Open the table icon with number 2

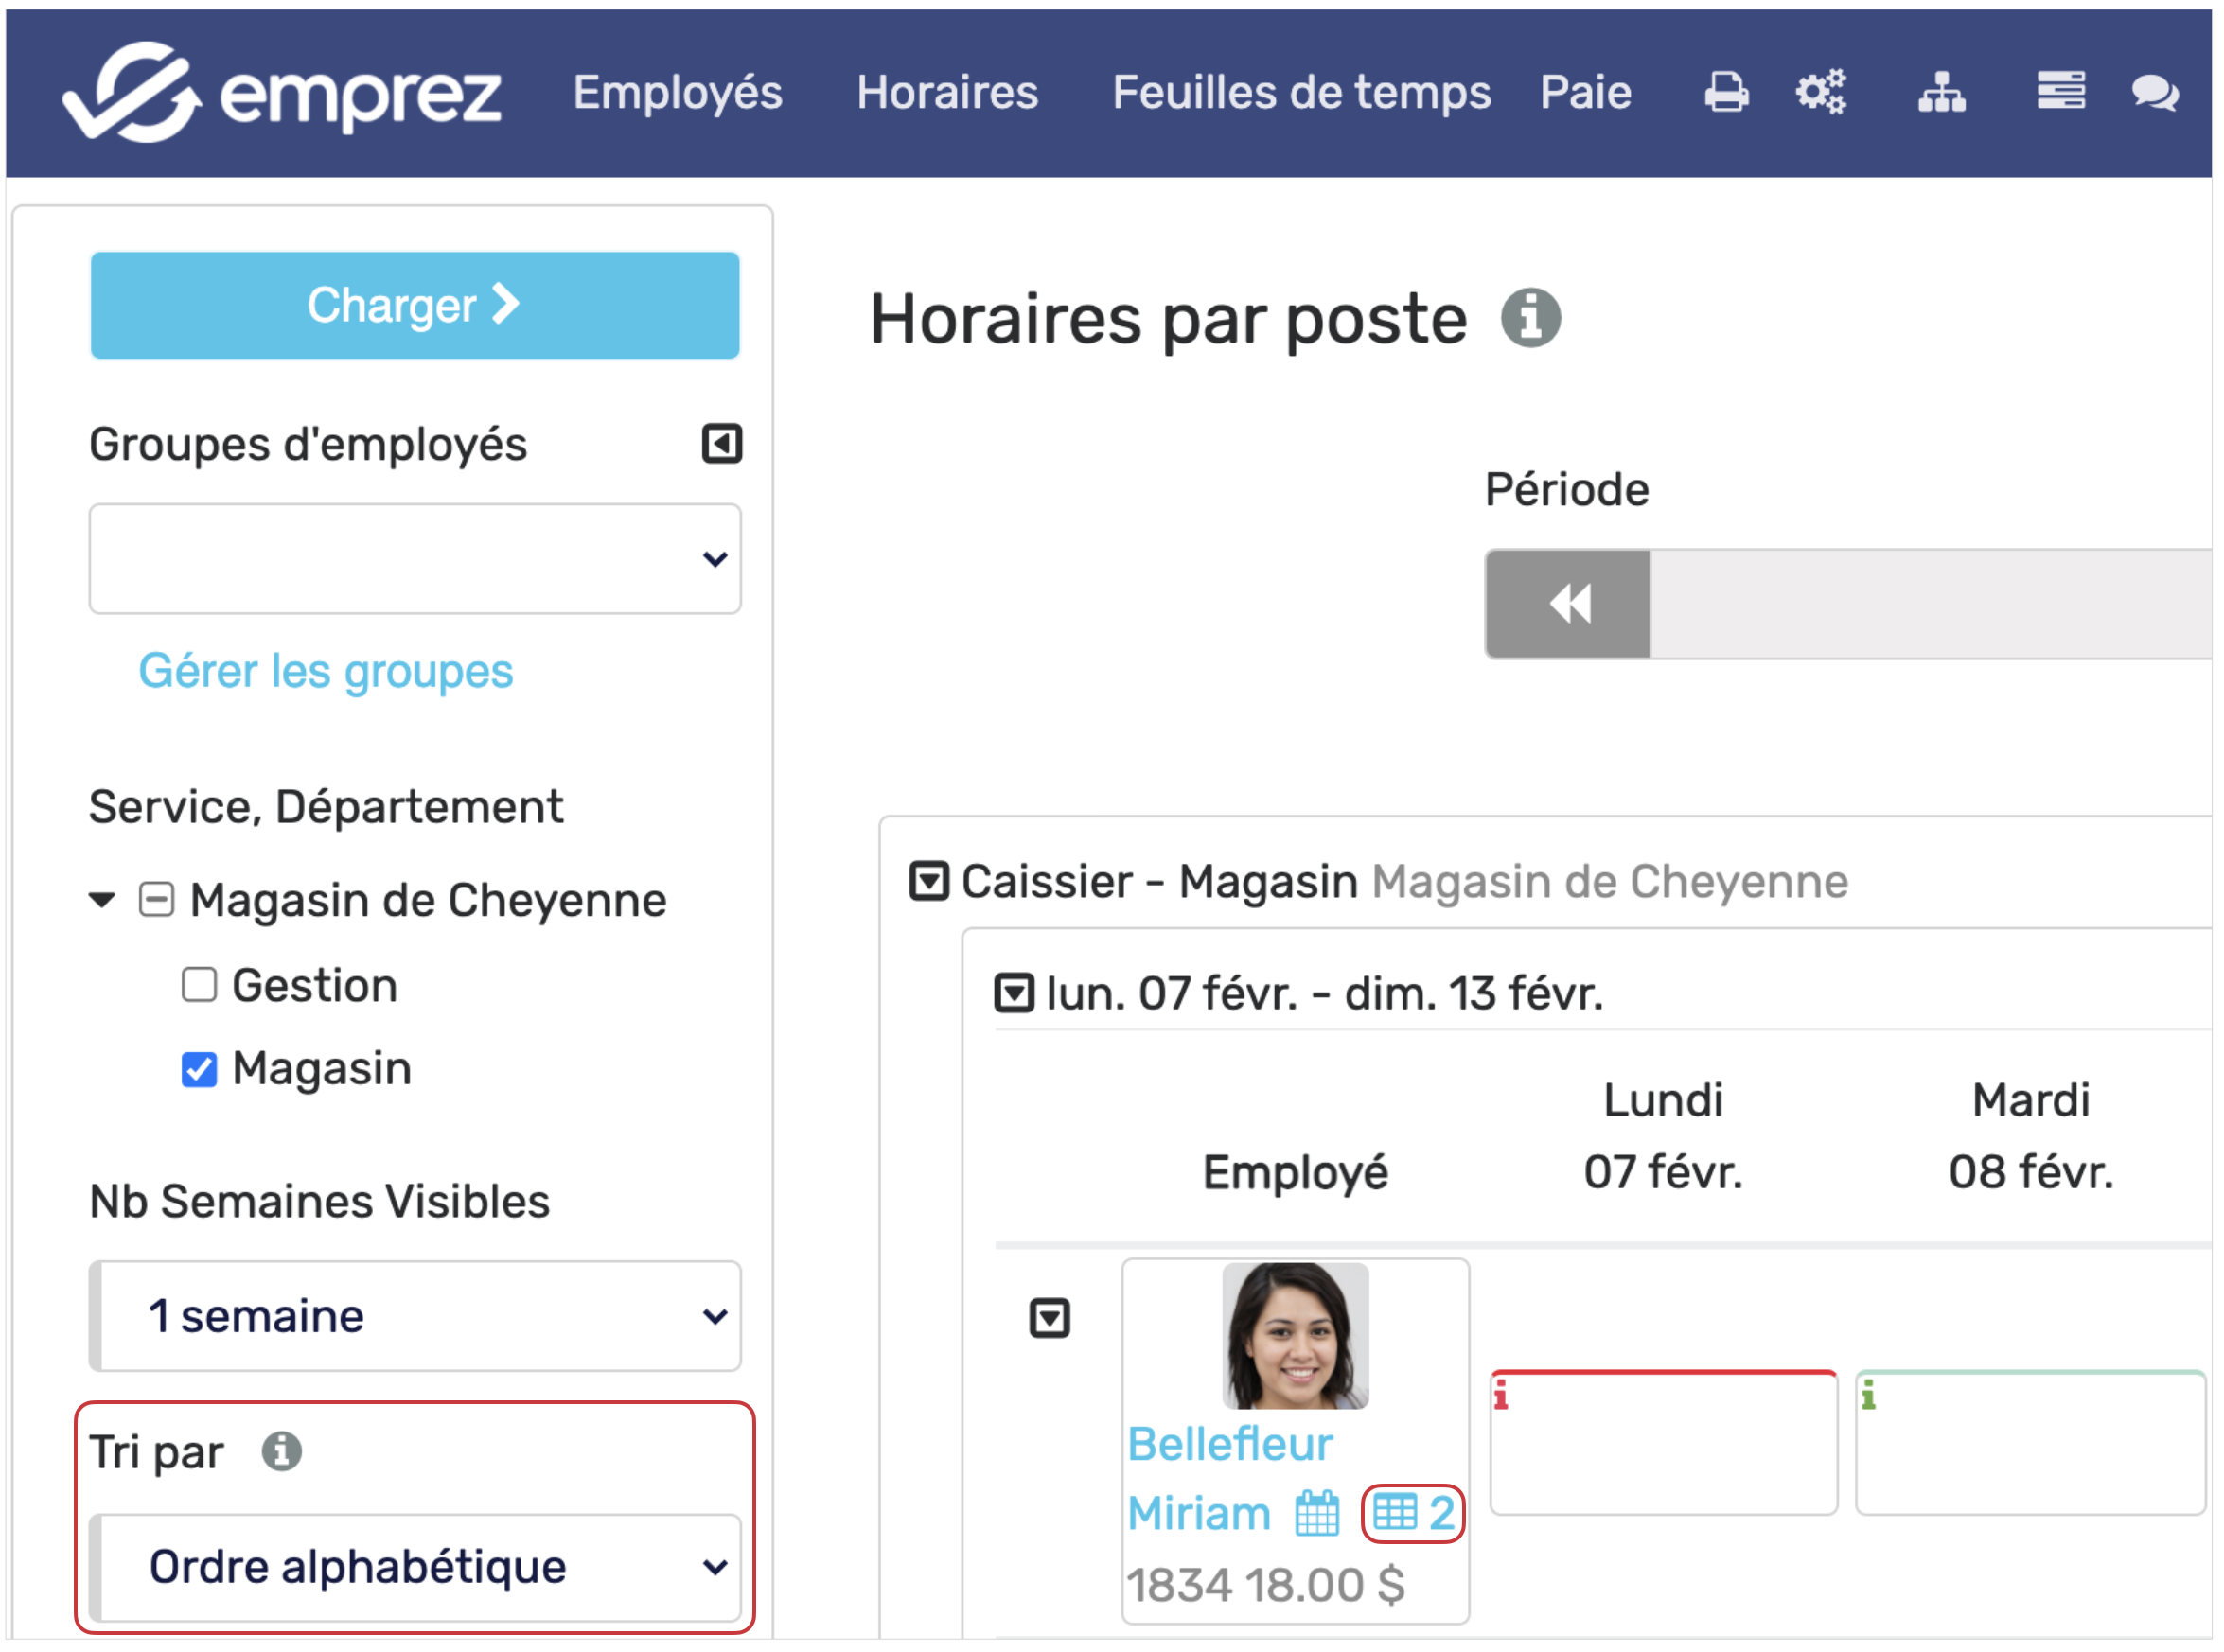(1412, 1512)
